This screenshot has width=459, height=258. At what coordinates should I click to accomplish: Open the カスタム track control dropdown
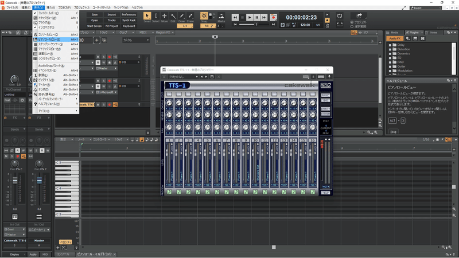[x=136, y=40]
